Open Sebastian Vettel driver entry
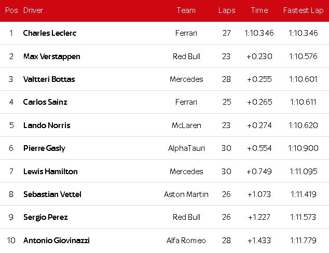329x253 pixels. 52,194
